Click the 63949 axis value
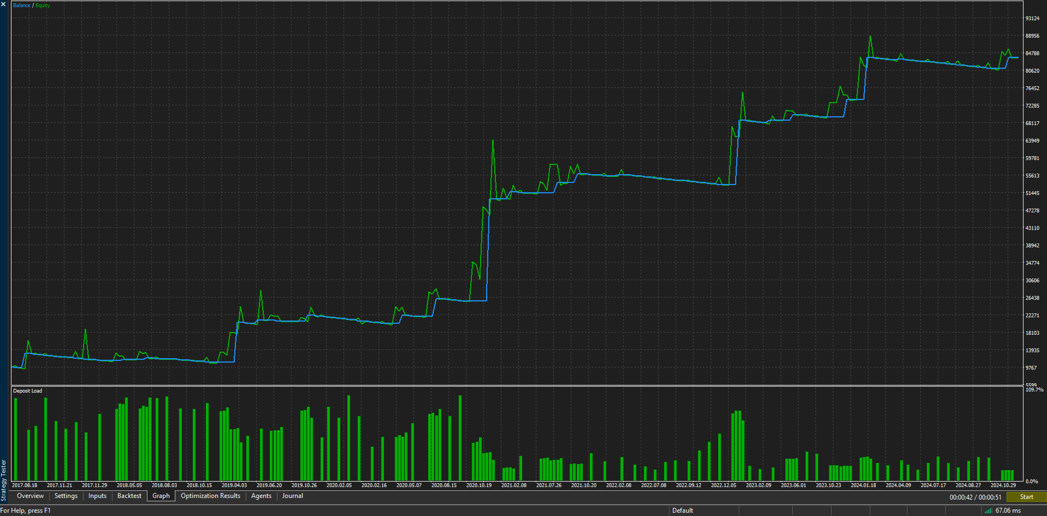This screenshot has height=516, width=1047. 1032,141
